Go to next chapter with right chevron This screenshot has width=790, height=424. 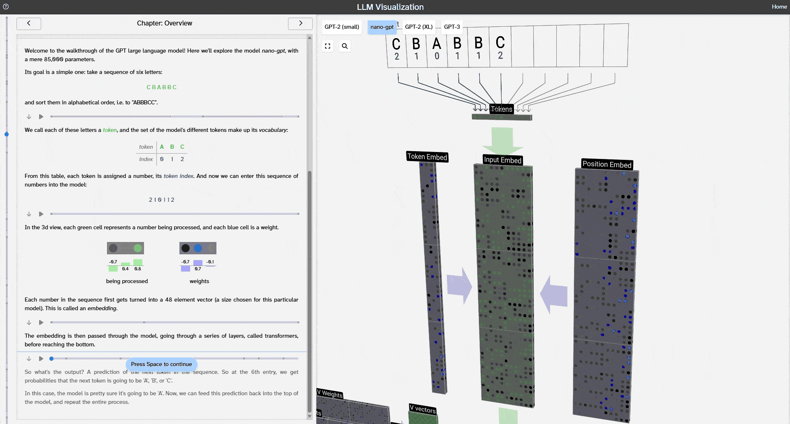click(300, 23)
